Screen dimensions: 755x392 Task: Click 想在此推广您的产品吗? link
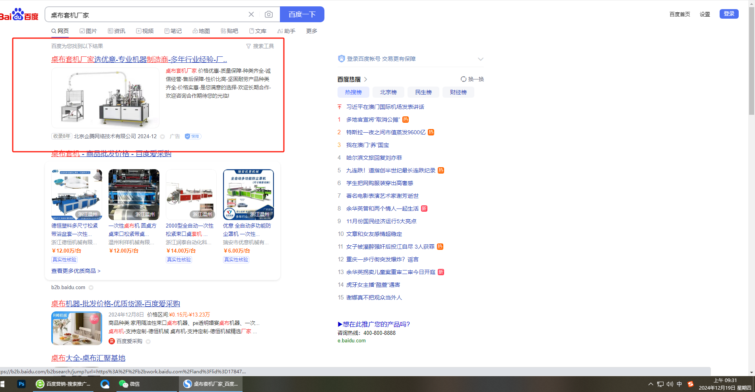(374, 324)
